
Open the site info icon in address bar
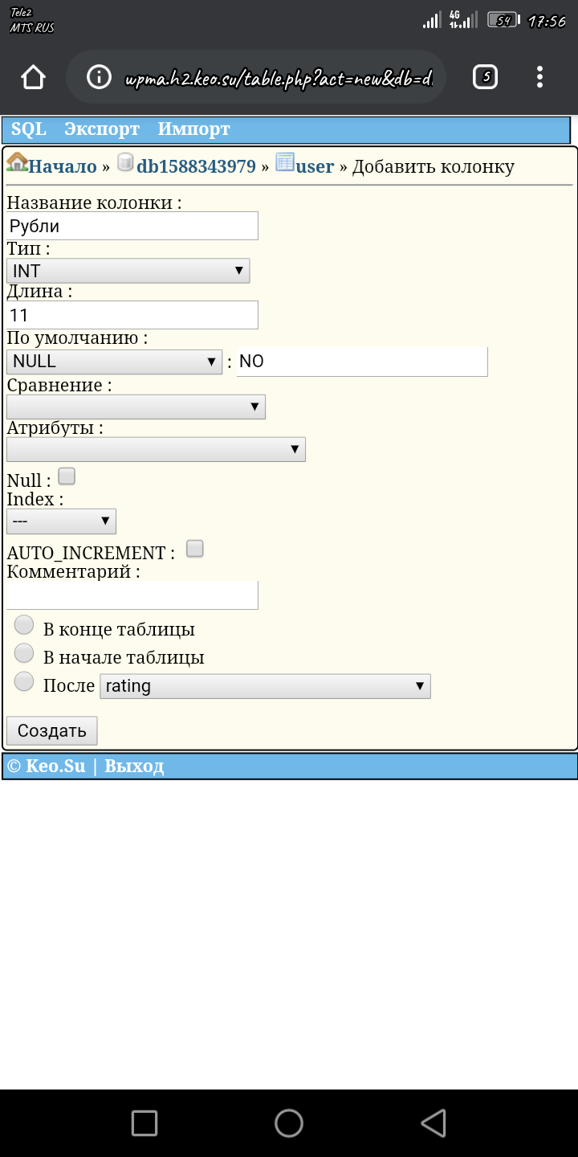click(99, 77)
